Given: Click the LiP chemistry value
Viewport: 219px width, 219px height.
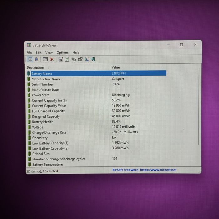Looking at the screenshot, I should (x=114, y=137).
